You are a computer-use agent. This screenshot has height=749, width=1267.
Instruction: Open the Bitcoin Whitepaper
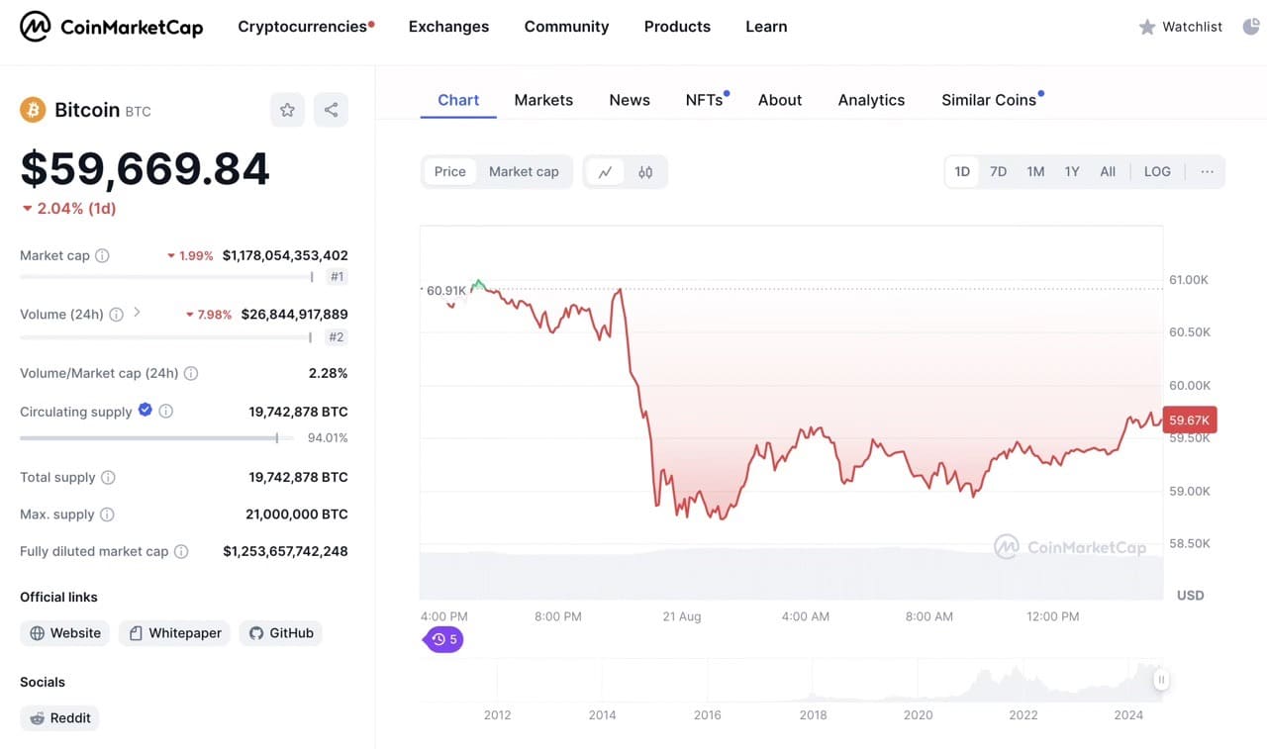[174, 632]
